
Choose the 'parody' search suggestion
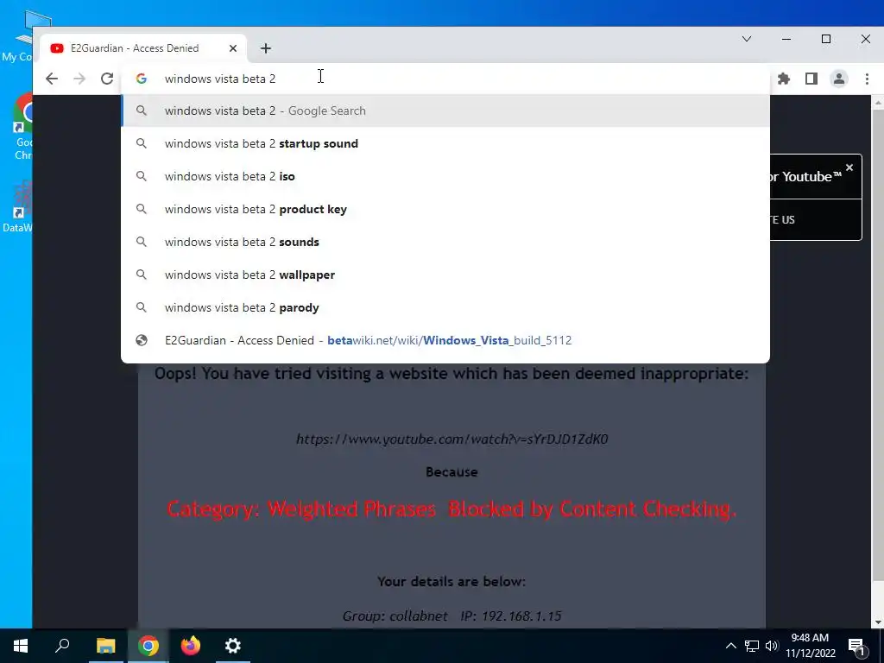coord(445,308)
